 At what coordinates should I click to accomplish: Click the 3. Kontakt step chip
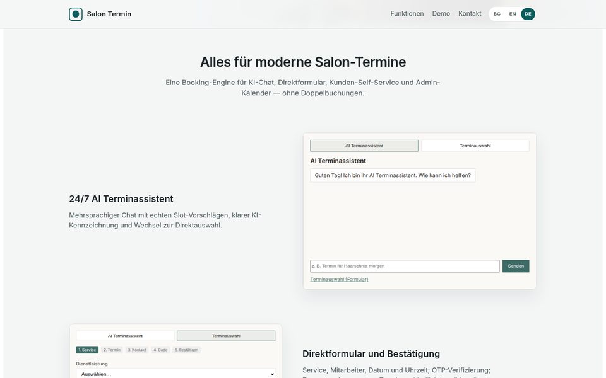click(x=137, y=350)
